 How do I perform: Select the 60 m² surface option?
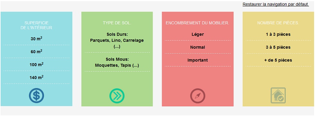coord(36,52)
